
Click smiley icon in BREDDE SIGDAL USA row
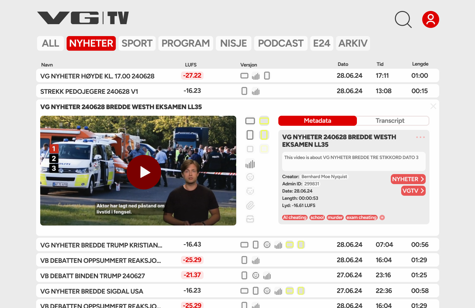pyautogui.click(x=267, y=291)
